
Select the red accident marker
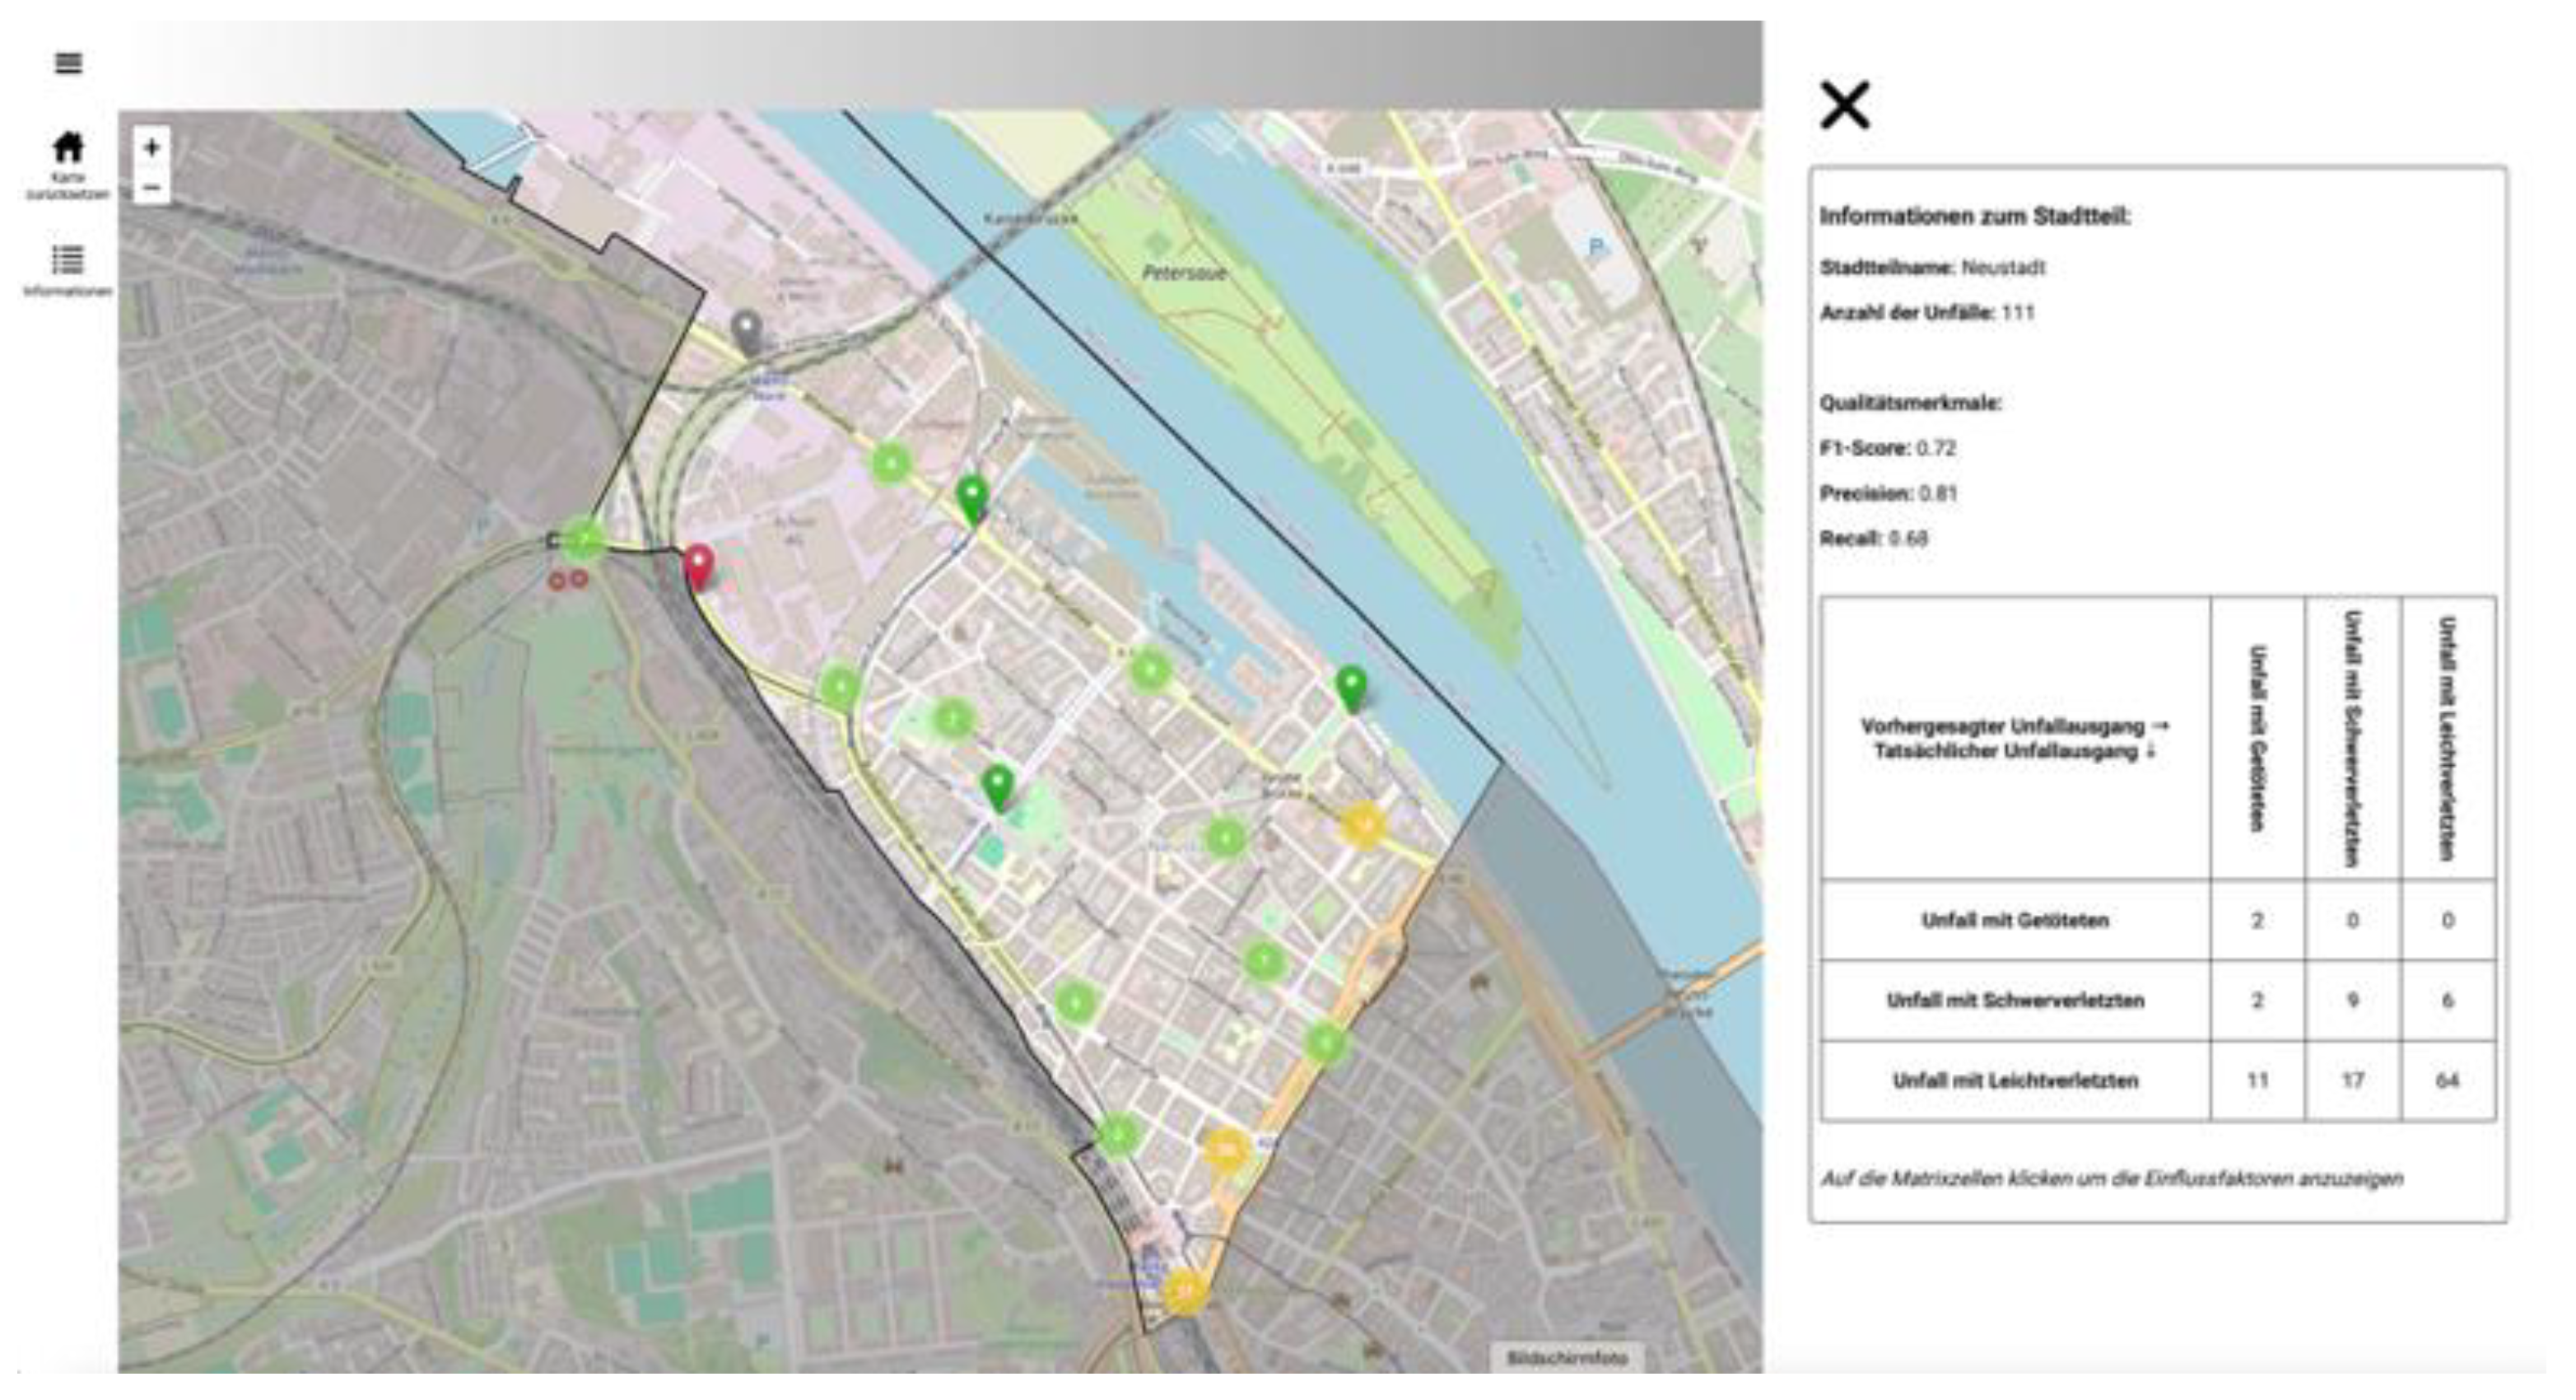tap(698, 566)
